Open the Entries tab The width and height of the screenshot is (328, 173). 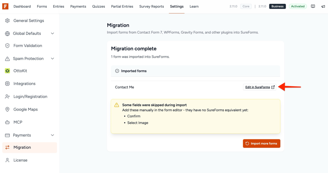59,6
